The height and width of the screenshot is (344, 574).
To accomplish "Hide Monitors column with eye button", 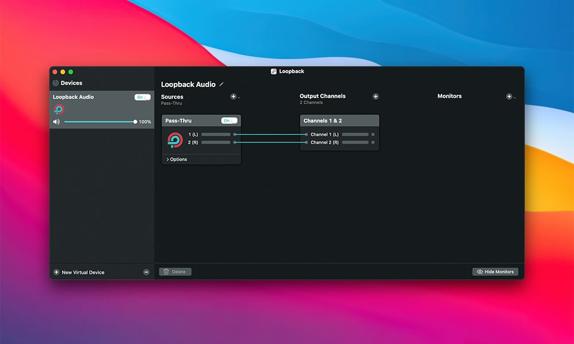I will pyautogui.click(x=495, y=272).
